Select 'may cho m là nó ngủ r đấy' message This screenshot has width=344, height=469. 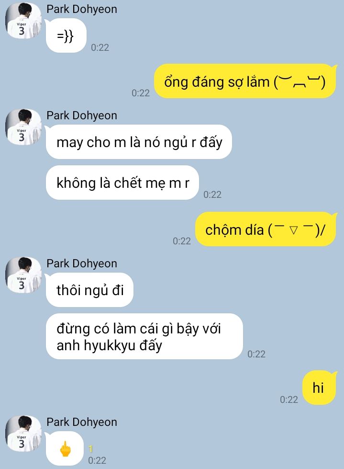[x=139, y=142]
